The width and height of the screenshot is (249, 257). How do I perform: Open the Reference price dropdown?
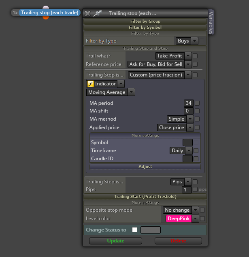160,64
